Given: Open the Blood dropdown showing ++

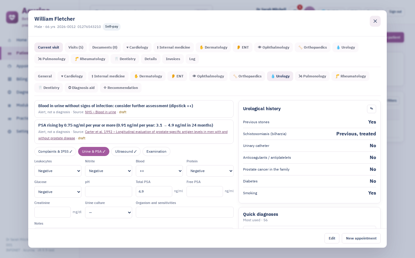Looking at the screenshot, I should (159, 171).
